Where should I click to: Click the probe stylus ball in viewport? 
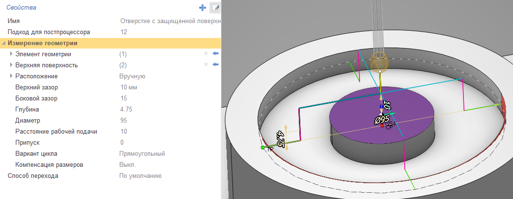point(379,62)
